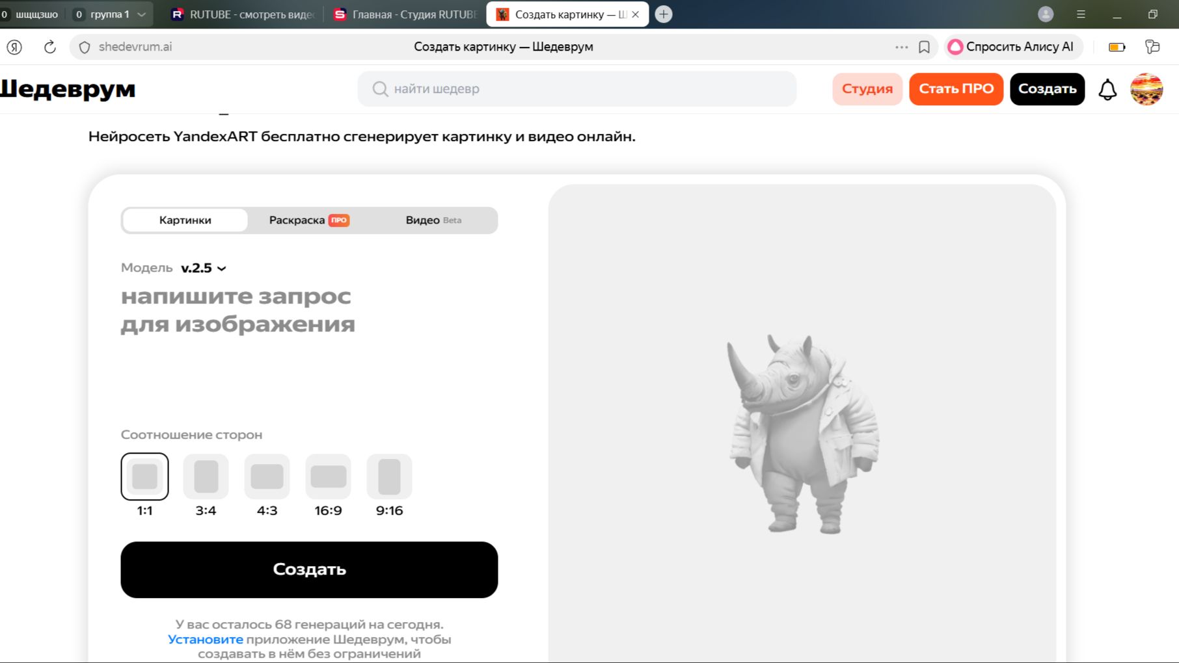This screenshot has width=1179, height=663.
Task: Open the browser hamburger menu
Action: [1081, 14]
